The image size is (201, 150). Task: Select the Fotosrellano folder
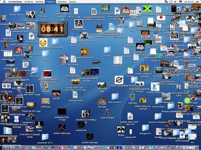tap(159, 101)
